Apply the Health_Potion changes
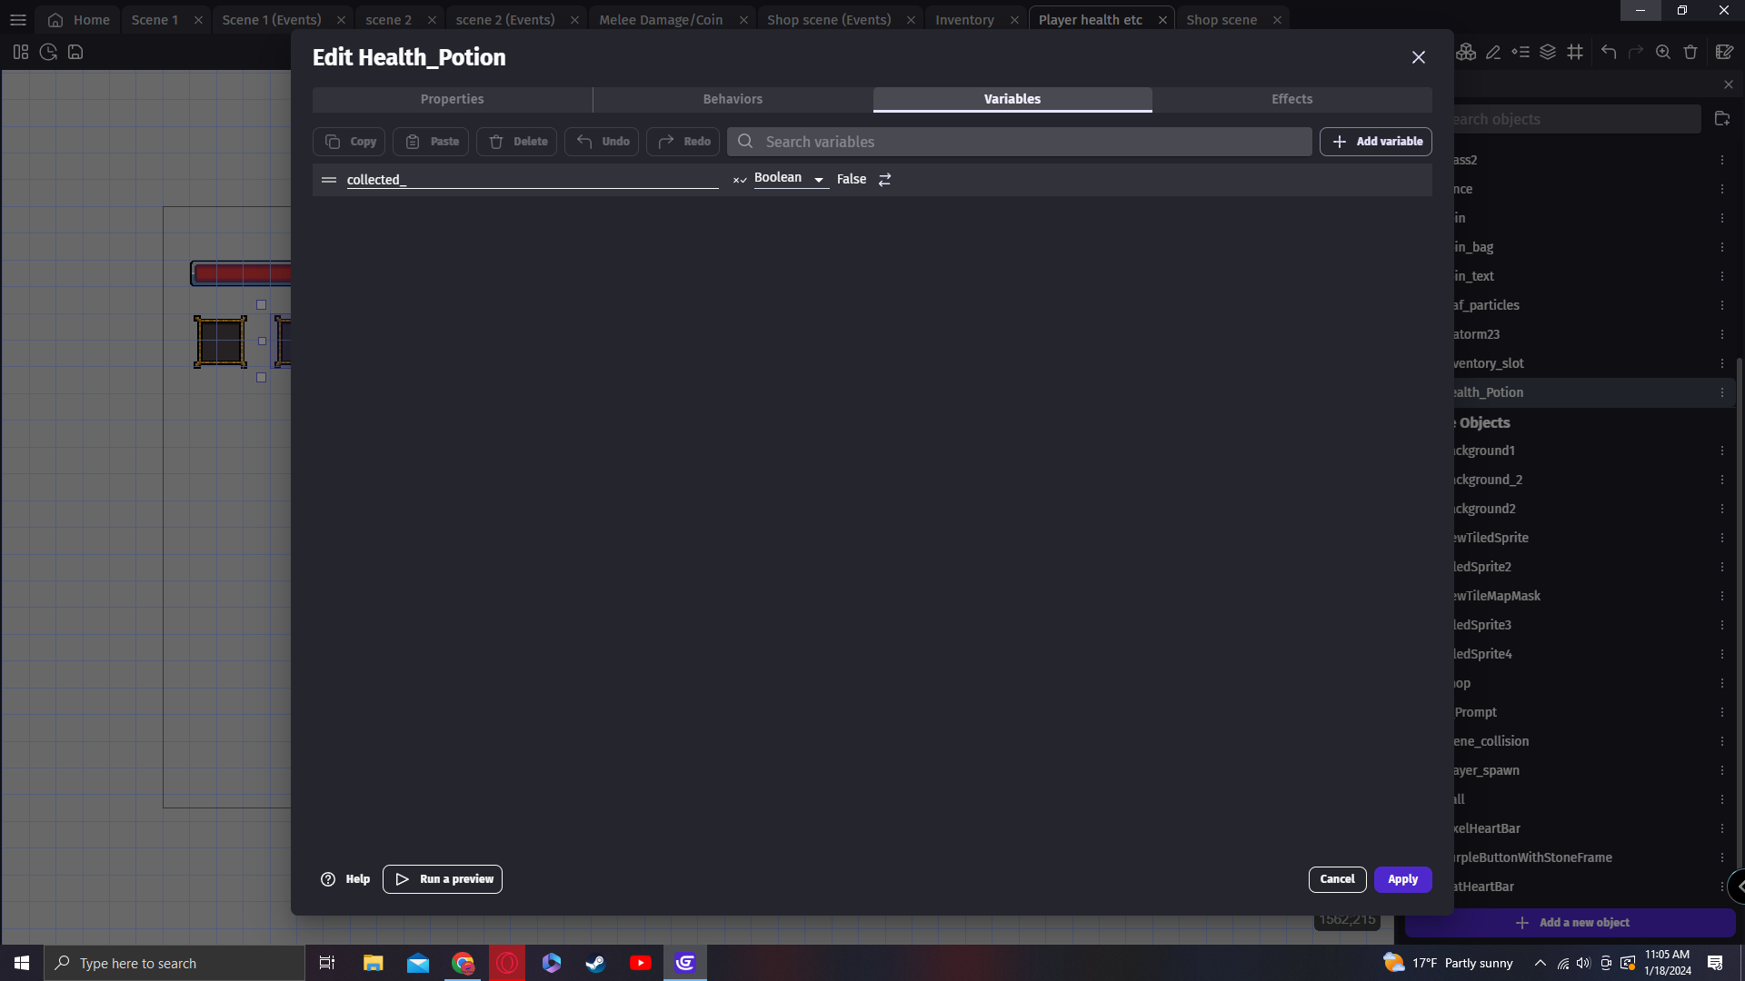 1402,879
